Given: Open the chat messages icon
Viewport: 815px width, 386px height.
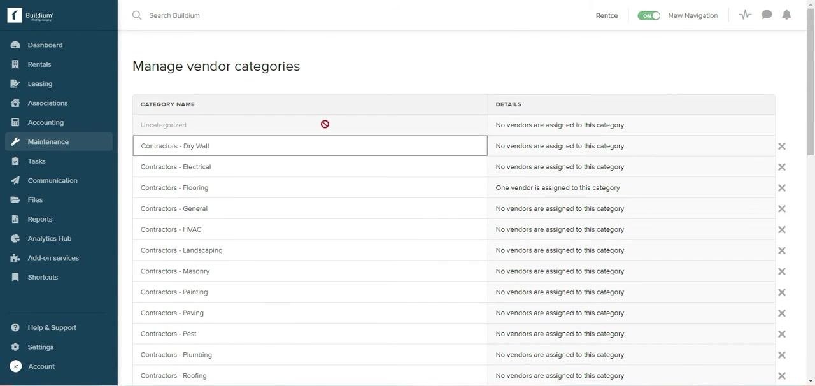Looking at the screenshot, I should click(x=767, y=15).
